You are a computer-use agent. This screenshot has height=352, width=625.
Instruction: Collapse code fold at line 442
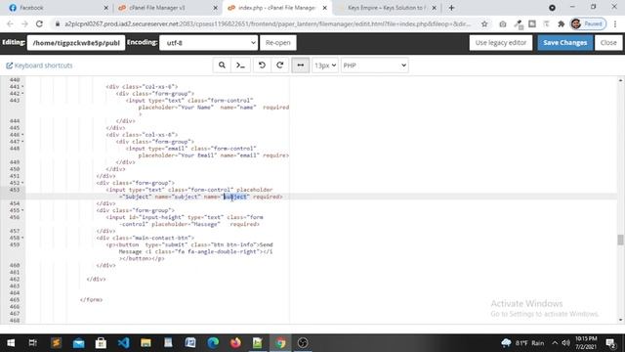(22, 94)
